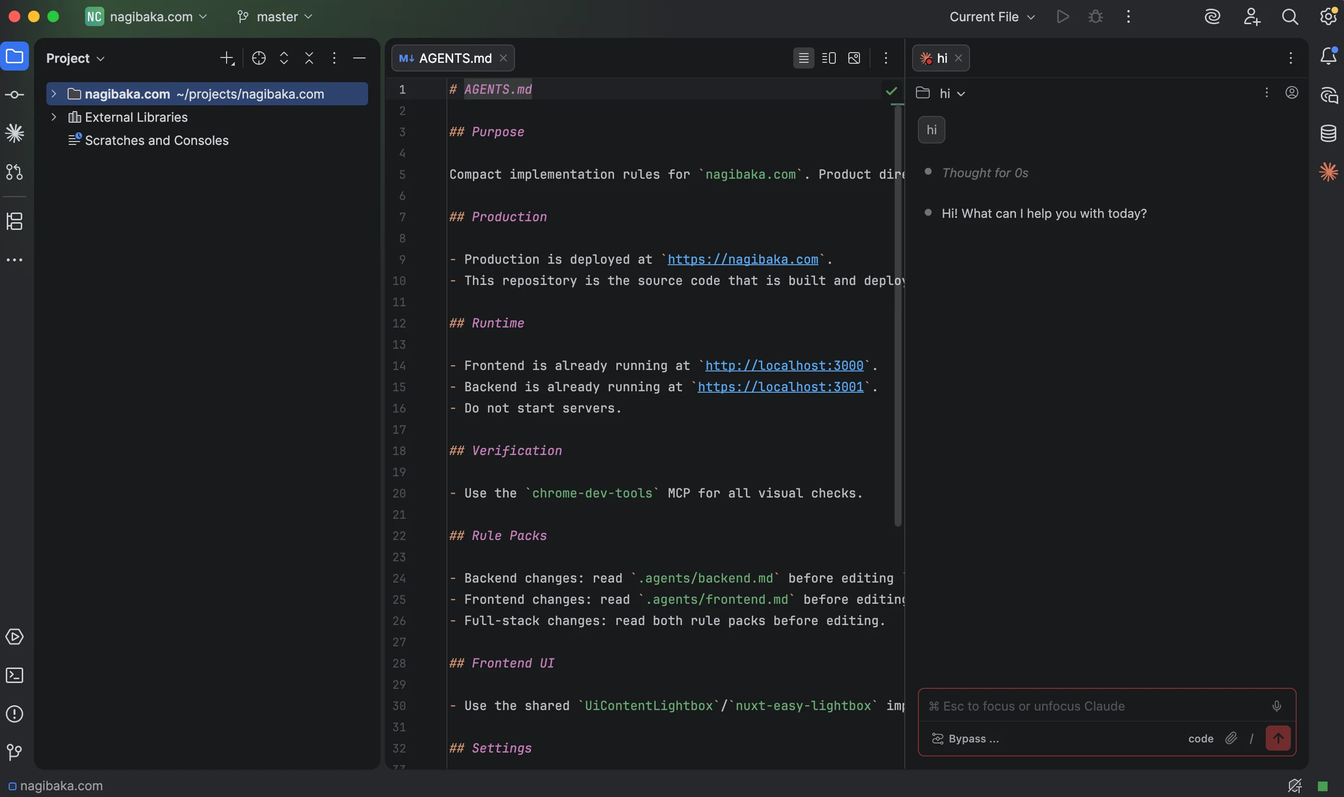Click the green inspection checkmark

(x=892, y=91)
